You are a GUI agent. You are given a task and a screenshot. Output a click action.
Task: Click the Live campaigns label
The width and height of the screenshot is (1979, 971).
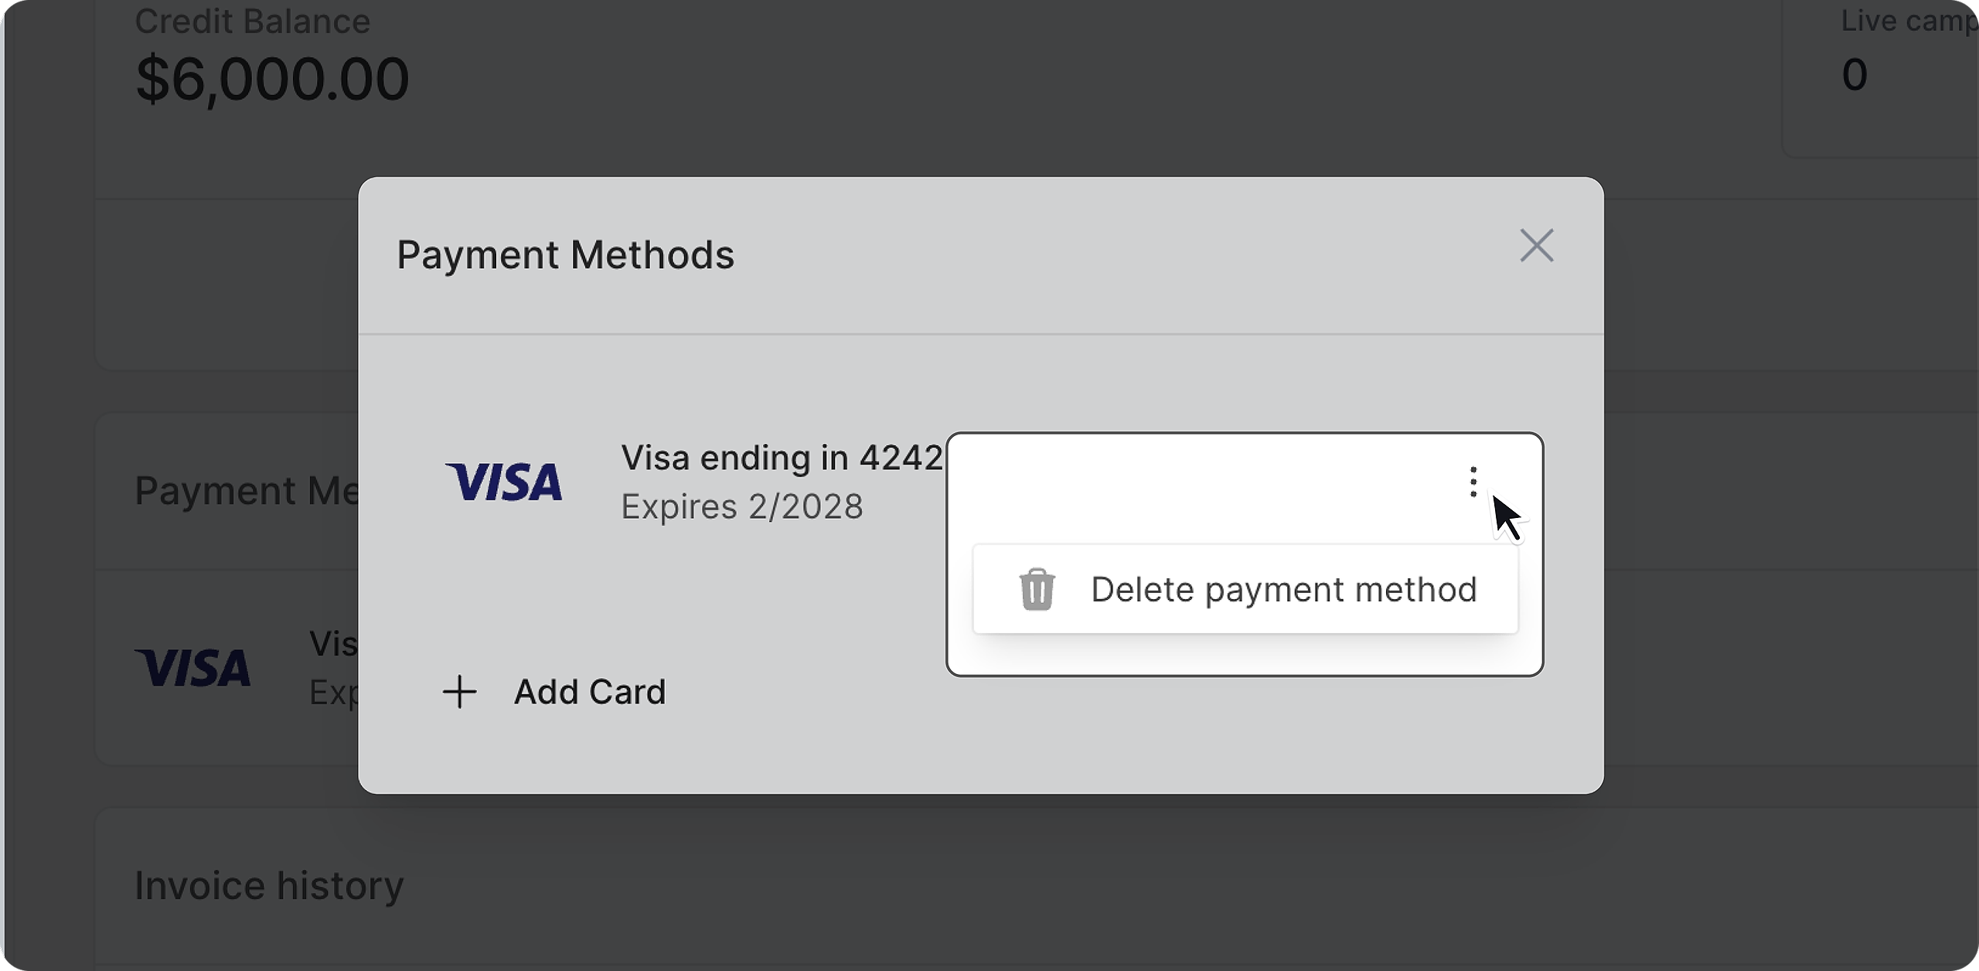(1908, 22)
